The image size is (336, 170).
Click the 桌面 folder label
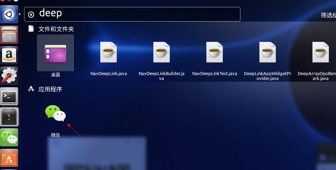(x=55, y=74)
